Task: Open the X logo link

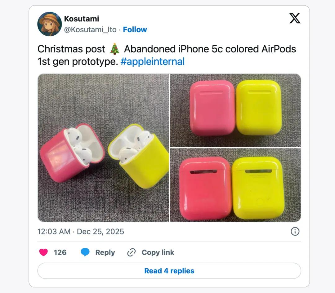Action: 295,18
